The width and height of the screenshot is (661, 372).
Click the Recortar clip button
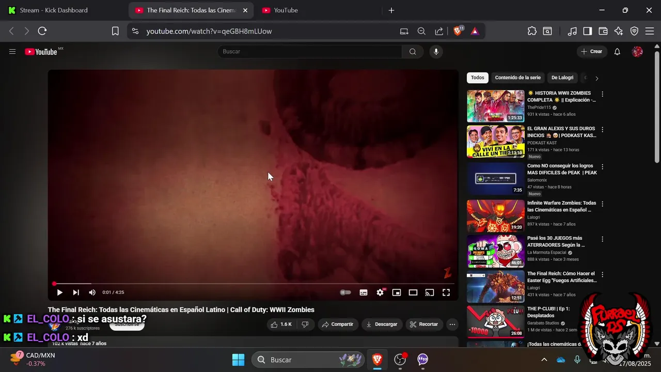[424, 324]
